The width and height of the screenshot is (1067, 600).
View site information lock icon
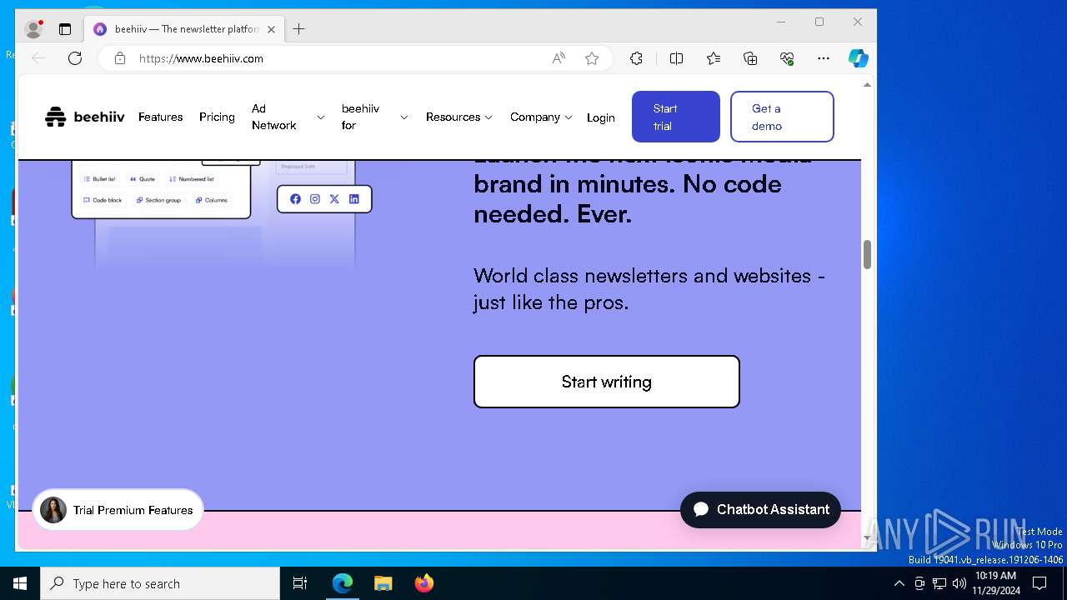(x=120, y=58)
